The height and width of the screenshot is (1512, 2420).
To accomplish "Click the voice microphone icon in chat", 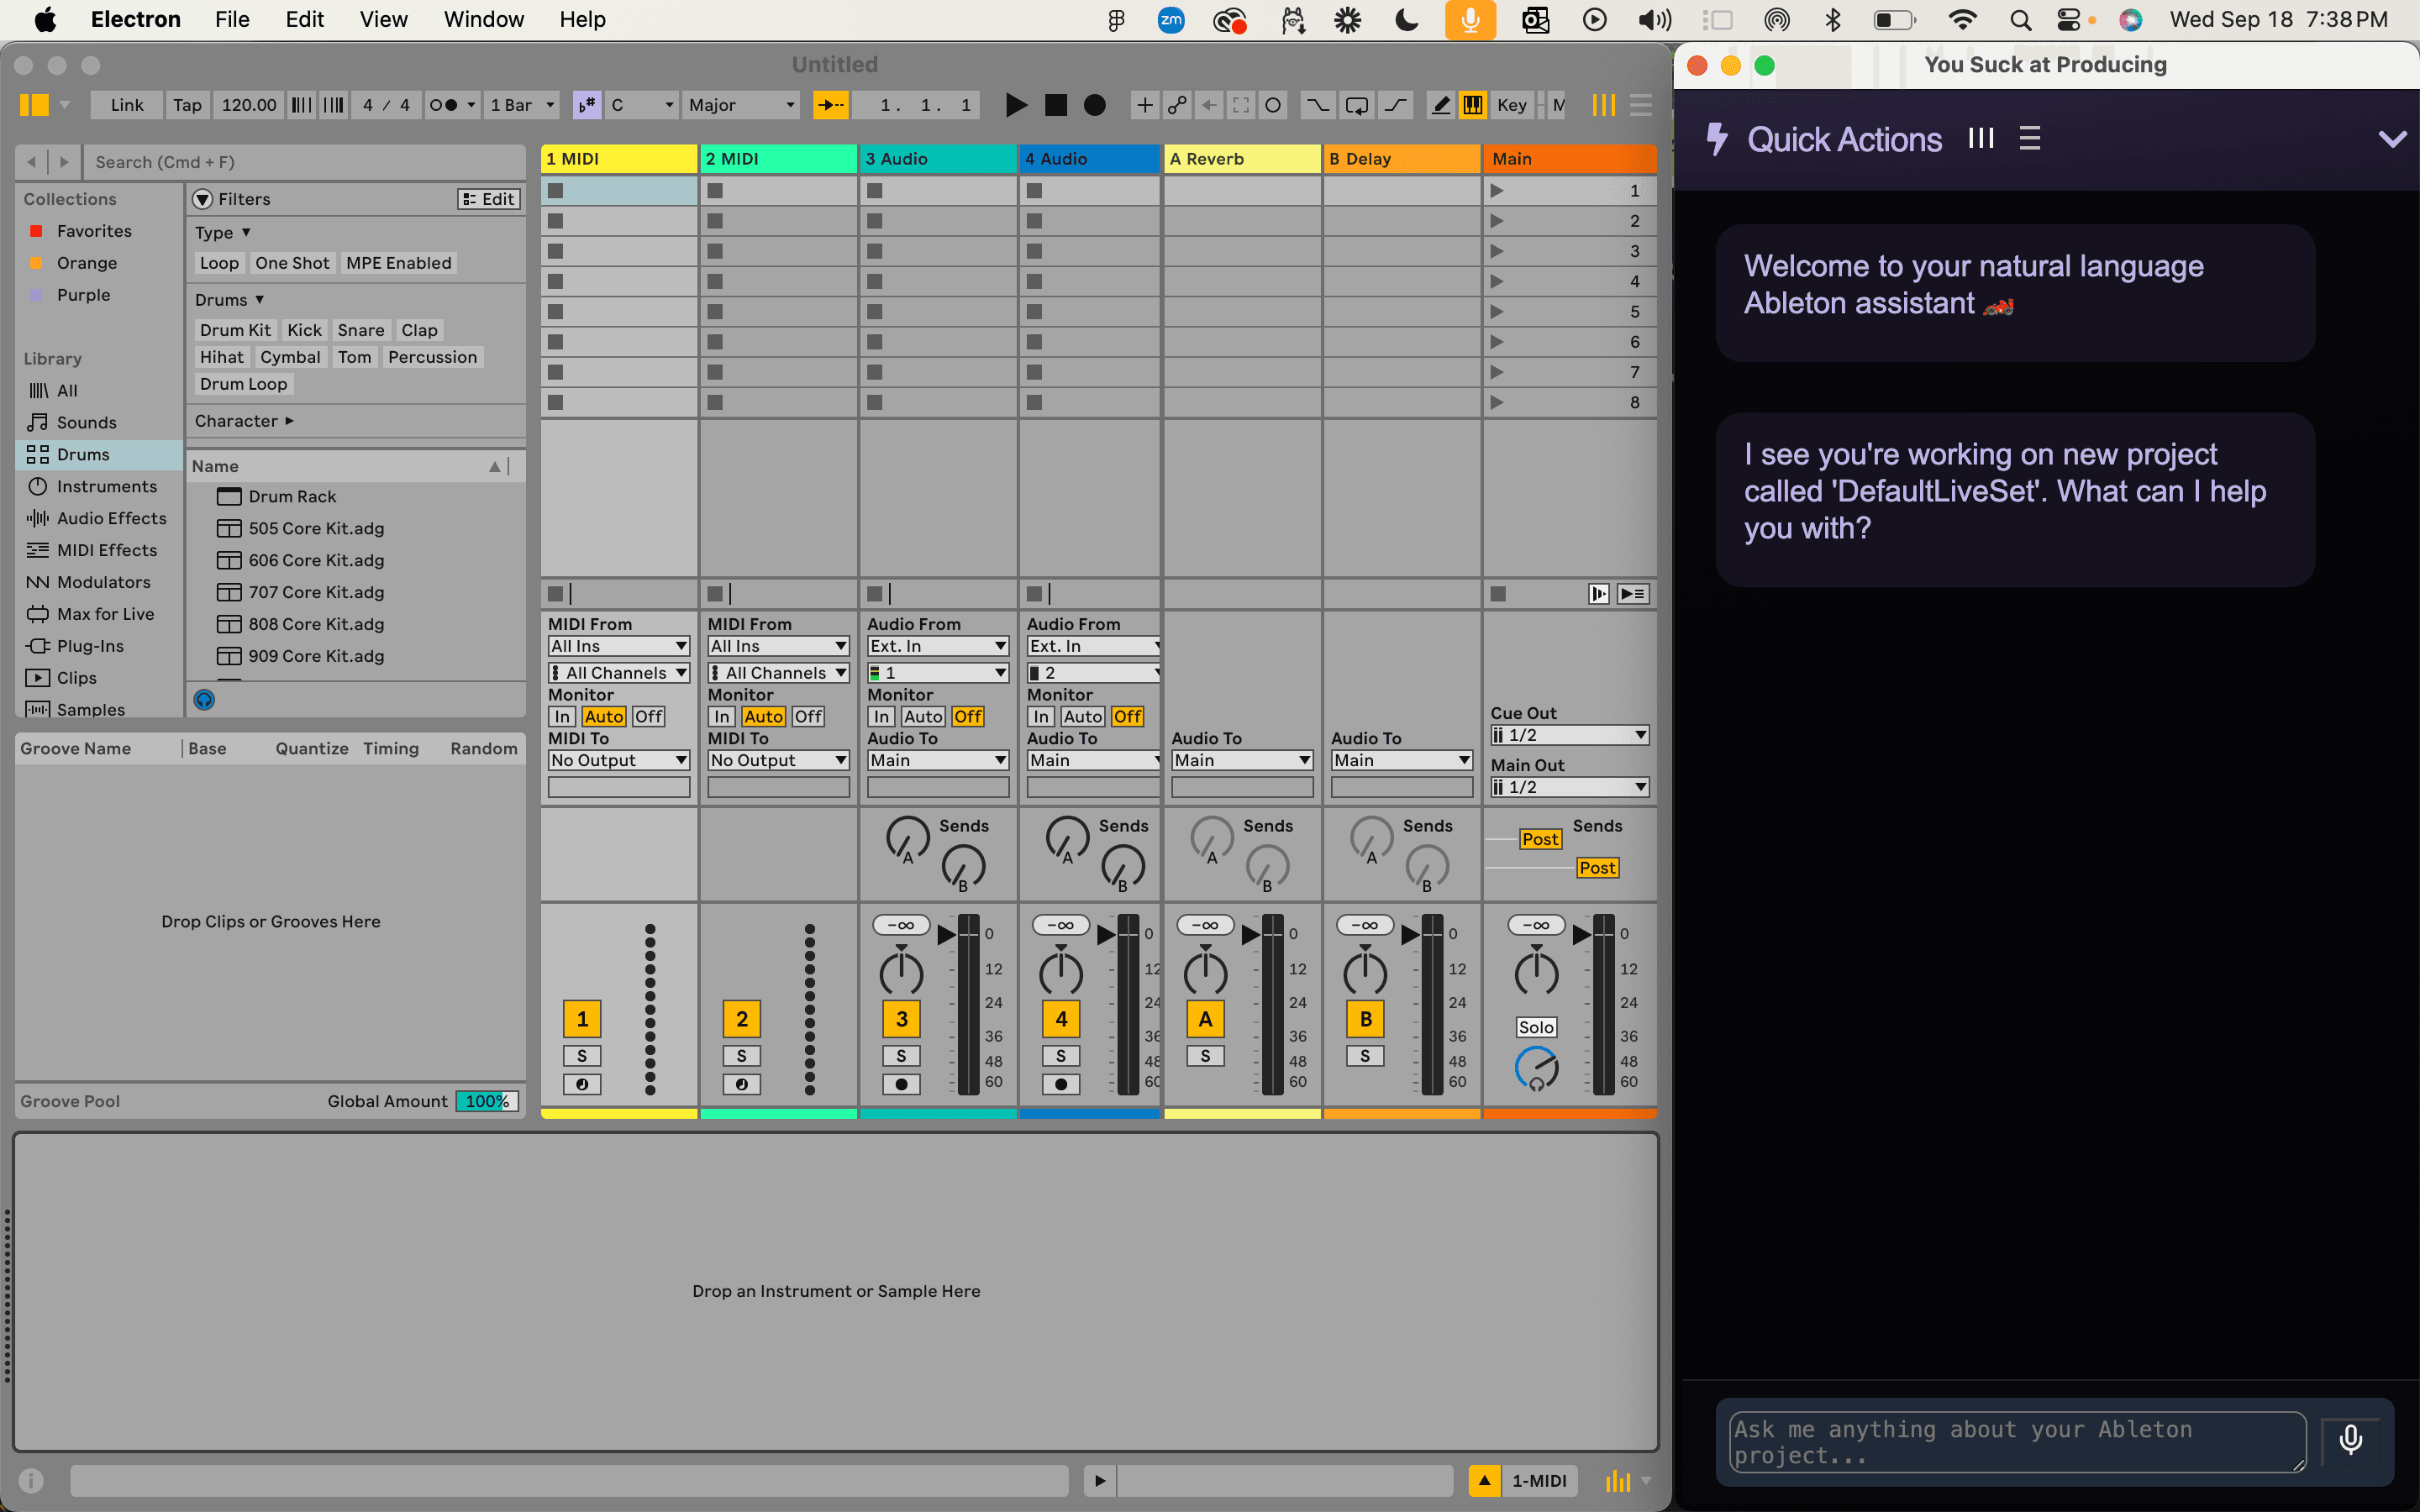I will pos(2352,1441).
